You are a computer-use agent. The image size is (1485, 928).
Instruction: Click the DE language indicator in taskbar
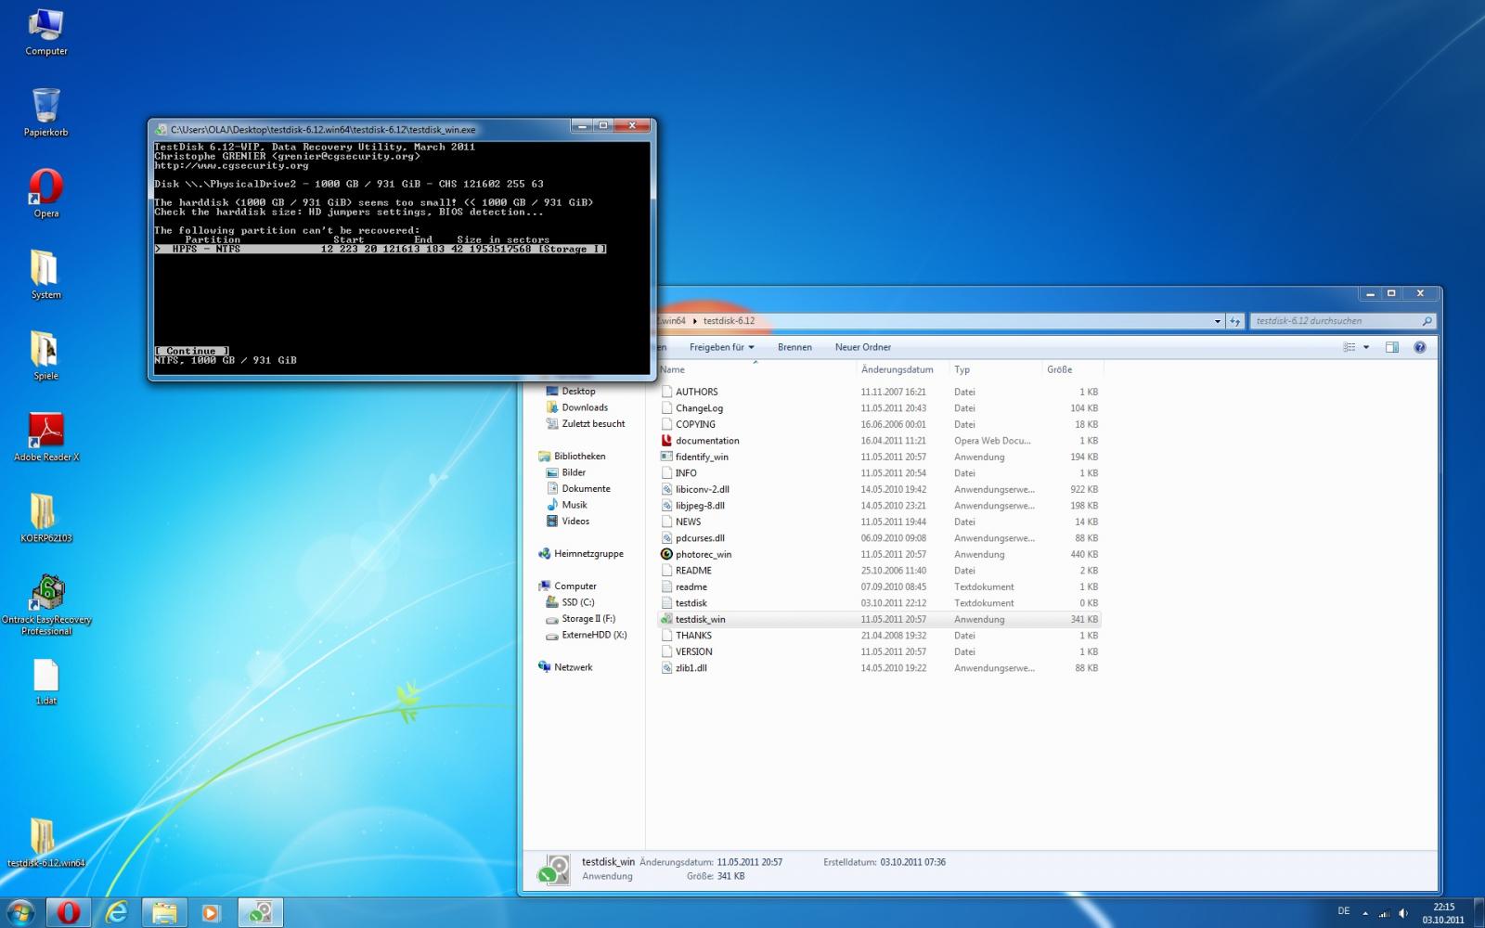[1344, 911]
